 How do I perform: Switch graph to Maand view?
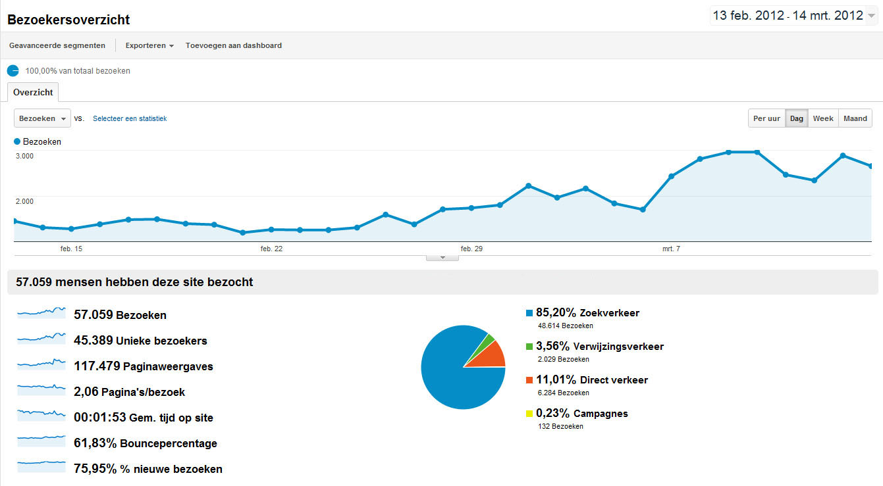pos(855,118)
